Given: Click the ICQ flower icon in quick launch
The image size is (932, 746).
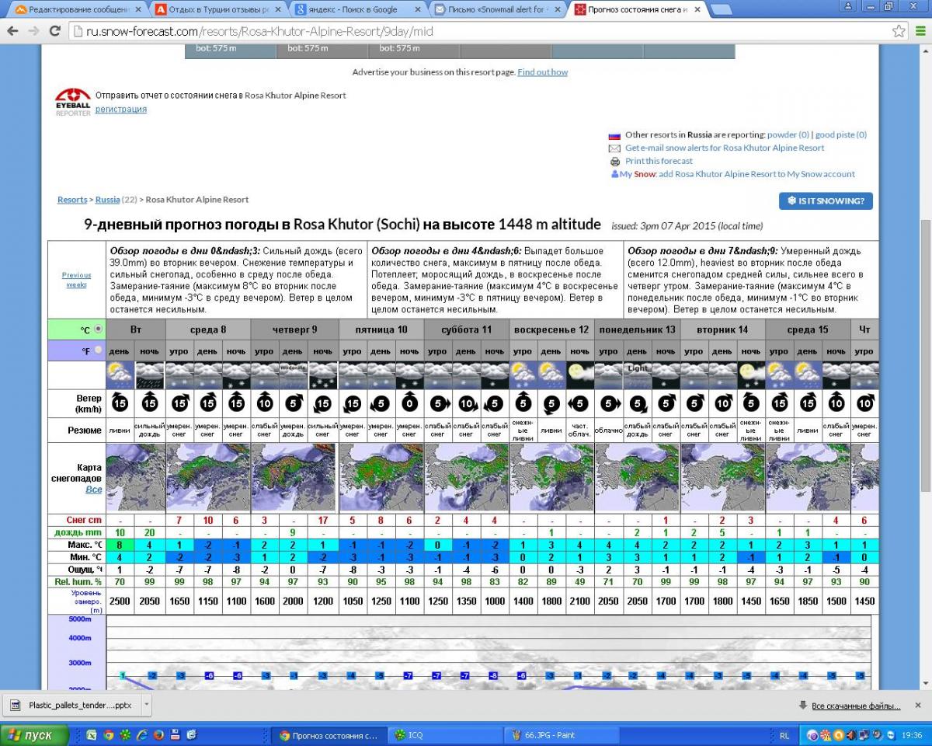Looking at the screenshot, I should click(x=125, y=734).
